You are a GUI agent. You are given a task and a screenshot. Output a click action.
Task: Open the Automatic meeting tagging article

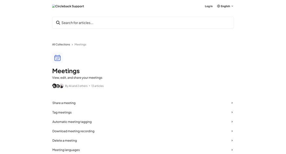click(72, 122)
